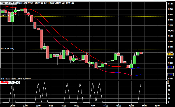Viewport: 175px width, 107px height.
Task: Select the 21,325 (50.00%) Fibonacci label
Action: pyautogui.click(x=7, y=49)
